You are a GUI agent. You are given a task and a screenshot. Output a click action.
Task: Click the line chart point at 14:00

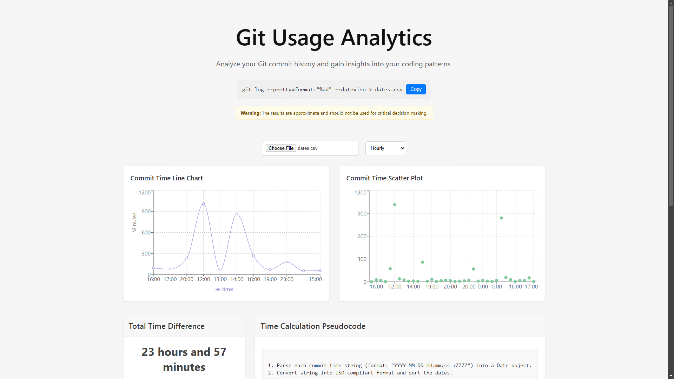coord(237,214)
